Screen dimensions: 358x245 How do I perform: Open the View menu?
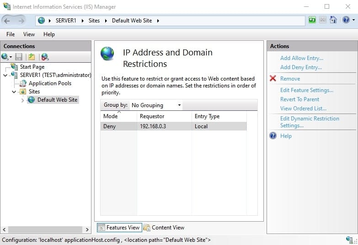(29, 34)
